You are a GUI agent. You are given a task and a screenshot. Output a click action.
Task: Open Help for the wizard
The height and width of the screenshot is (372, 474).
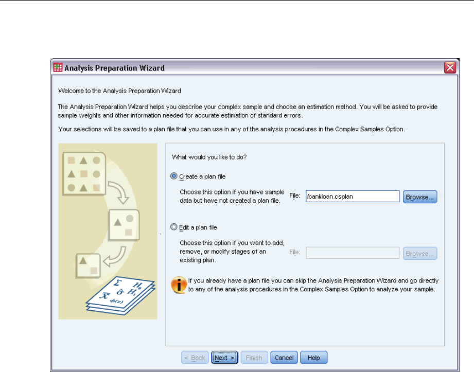(313, 358)
